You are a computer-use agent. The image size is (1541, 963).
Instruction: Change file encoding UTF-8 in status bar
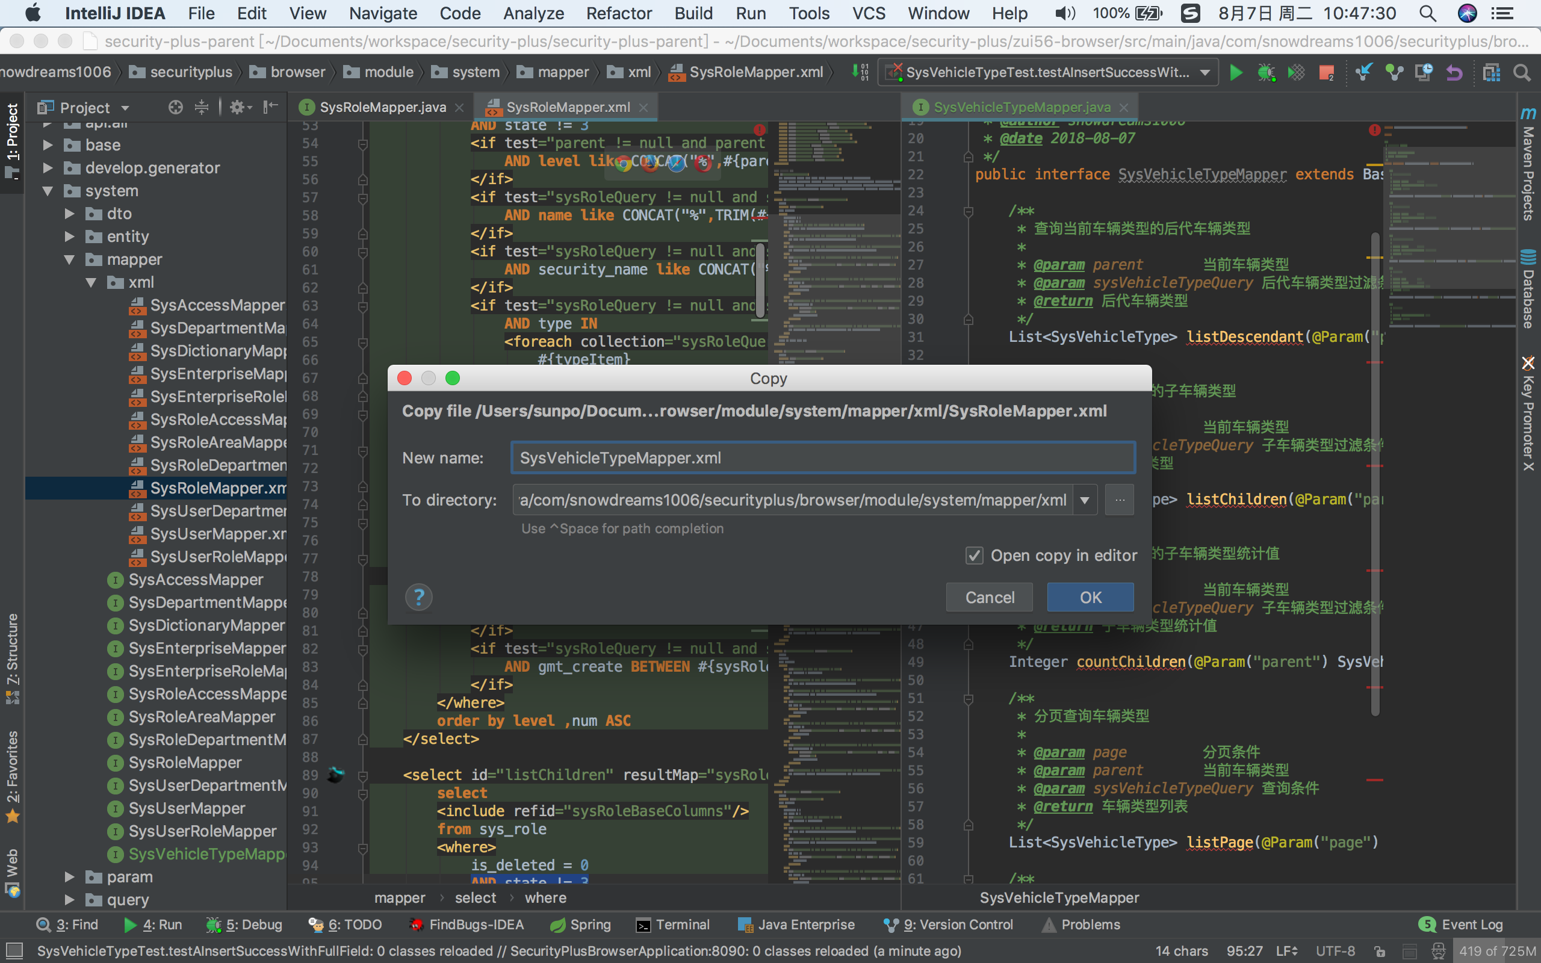tap(1335, 951)
